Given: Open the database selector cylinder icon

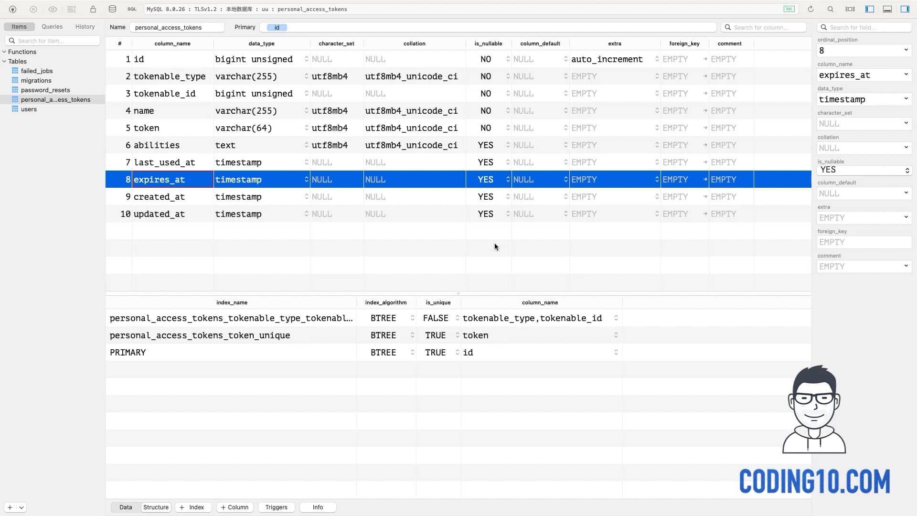Looking at the screenshot, I should pyautogui.click(x=112, y=9).
